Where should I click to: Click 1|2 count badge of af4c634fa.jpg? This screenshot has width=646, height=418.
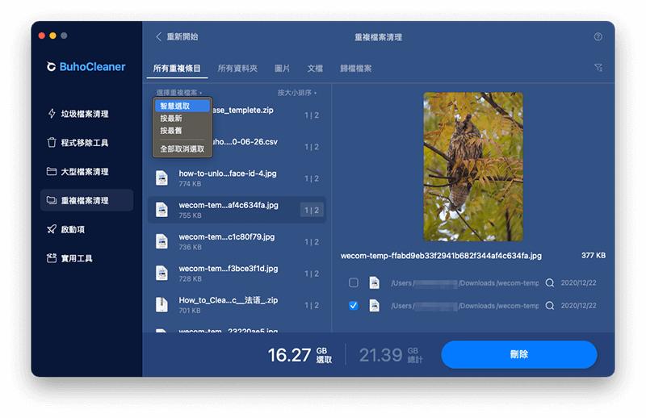coord(312,210)
